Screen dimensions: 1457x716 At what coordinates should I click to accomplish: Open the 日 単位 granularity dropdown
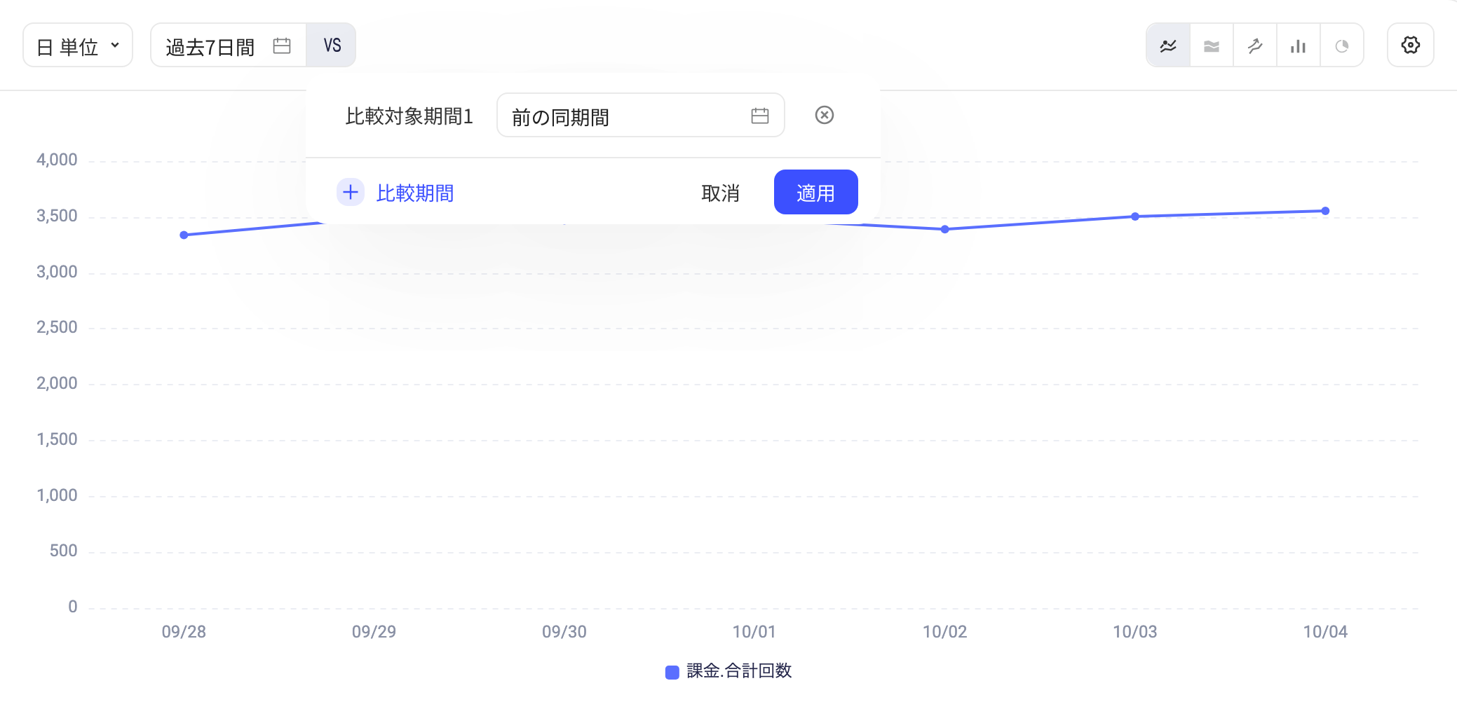pos(78,46)
